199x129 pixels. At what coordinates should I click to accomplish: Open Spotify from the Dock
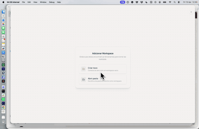(3, 65)
